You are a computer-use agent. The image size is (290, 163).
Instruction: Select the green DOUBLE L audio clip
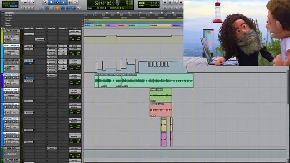pyautogui.click(x=161, y=95)
